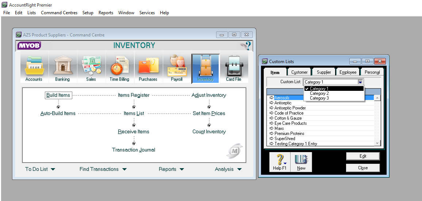The image size is (422, 201).
Task: Click the arrow icon beside Maxs
Action: pyautogui.click(x=271, y=128)
